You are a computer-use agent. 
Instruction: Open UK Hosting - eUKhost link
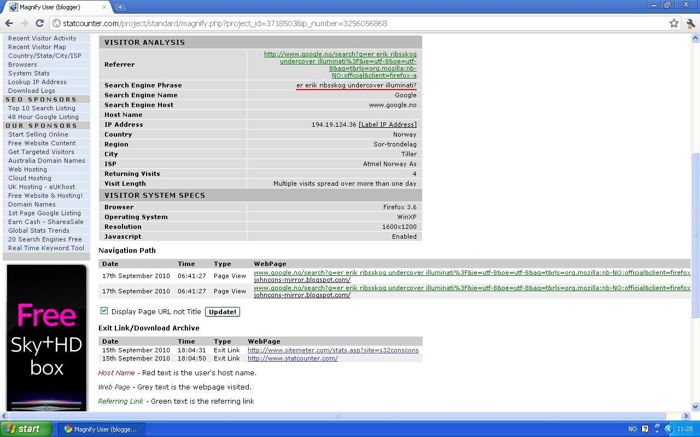click(x=42, y=187)
